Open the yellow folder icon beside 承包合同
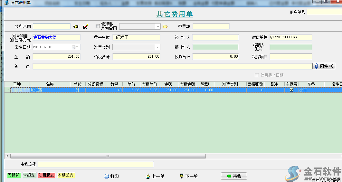 click(x=165, y=27)
